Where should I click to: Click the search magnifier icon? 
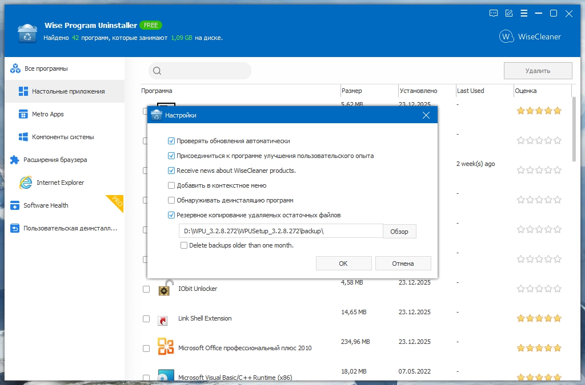[x=157, y=71]
